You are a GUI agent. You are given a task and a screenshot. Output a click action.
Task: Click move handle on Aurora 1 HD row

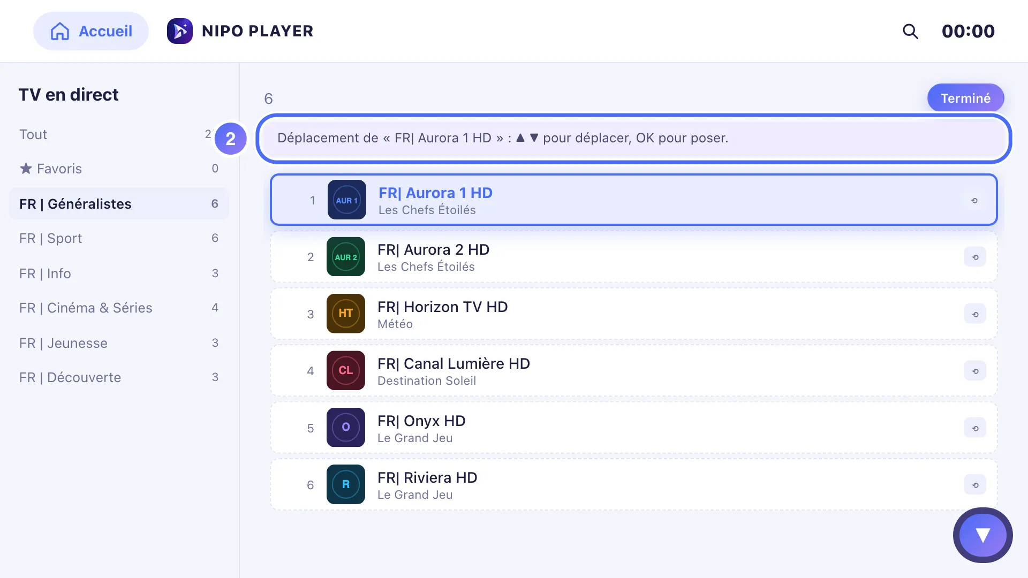[974, 200]
